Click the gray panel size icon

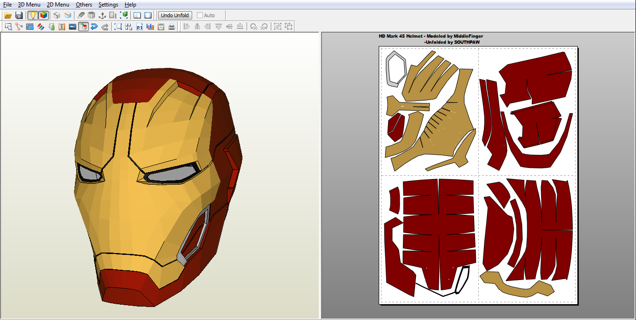[113, 15]
